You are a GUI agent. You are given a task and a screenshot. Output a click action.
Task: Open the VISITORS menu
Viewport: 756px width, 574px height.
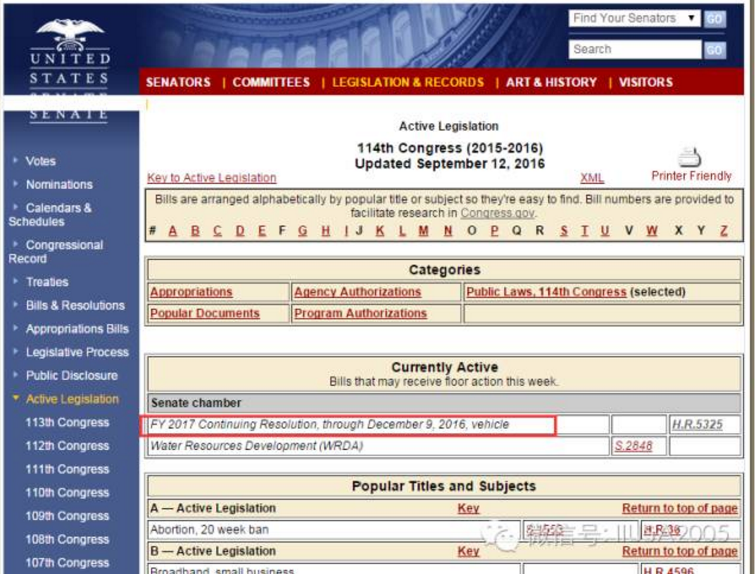pos(646,82)
